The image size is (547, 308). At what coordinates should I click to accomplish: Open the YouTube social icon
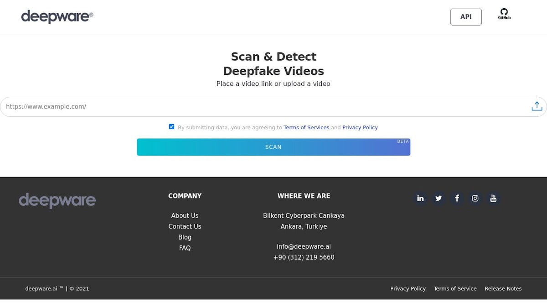click(493, 198)
